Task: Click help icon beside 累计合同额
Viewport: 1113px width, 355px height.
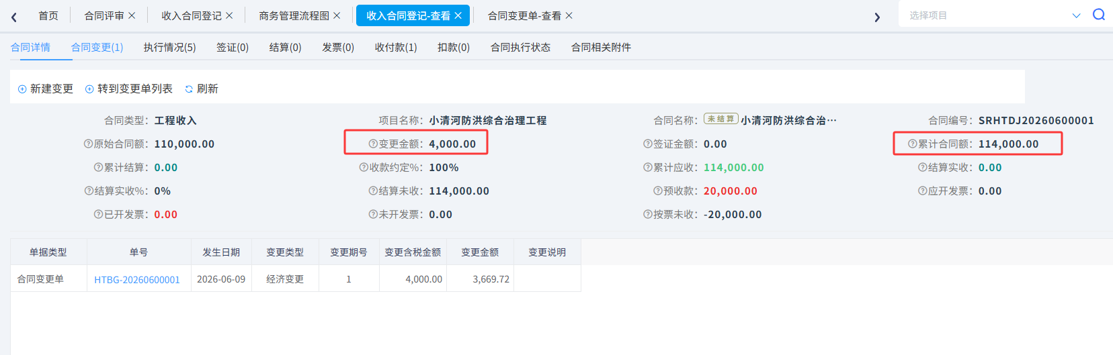Action: pyautogui.click(x=913, y=144)
